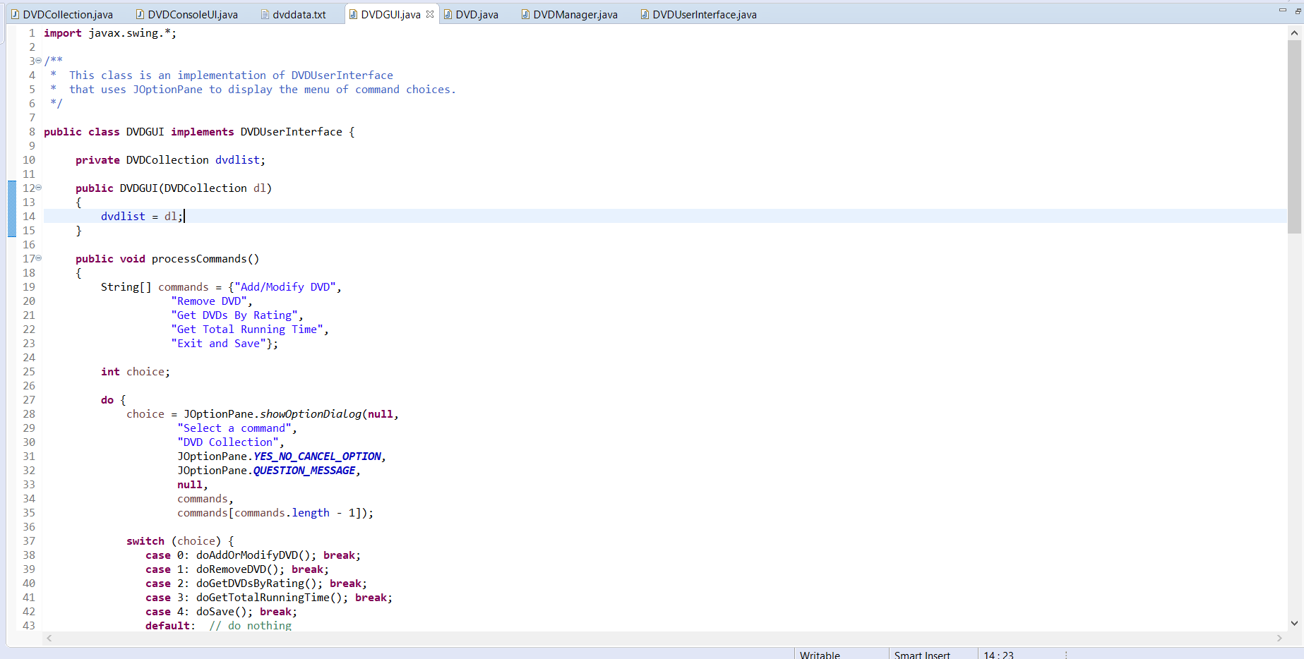Click the text file icon beside dvddata.txt
Viewport: 1304px width, 659px height.
click(x=265, y=13)
